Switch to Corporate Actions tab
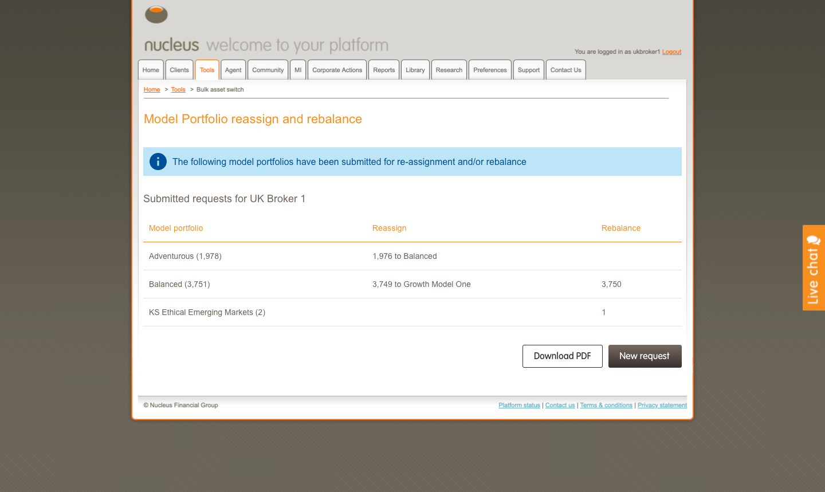 tap(337, 70)
